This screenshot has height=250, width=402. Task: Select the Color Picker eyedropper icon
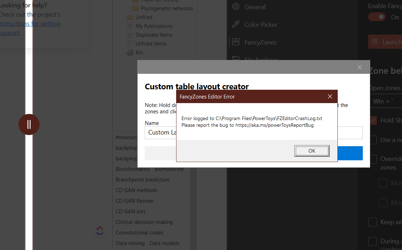pos(235,24)
